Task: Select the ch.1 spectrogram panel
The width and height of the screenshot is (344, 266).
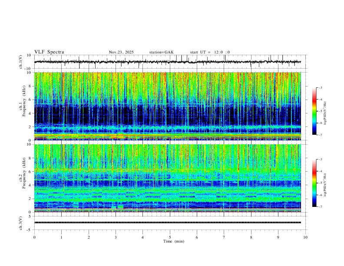Action: 167,106
